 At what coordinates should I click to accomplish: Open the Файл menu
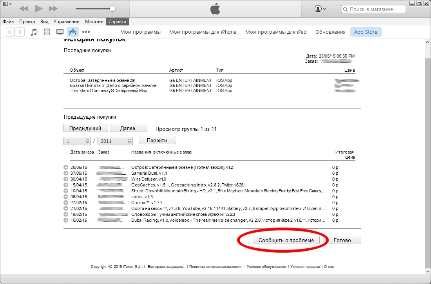(x=8, y=22)
